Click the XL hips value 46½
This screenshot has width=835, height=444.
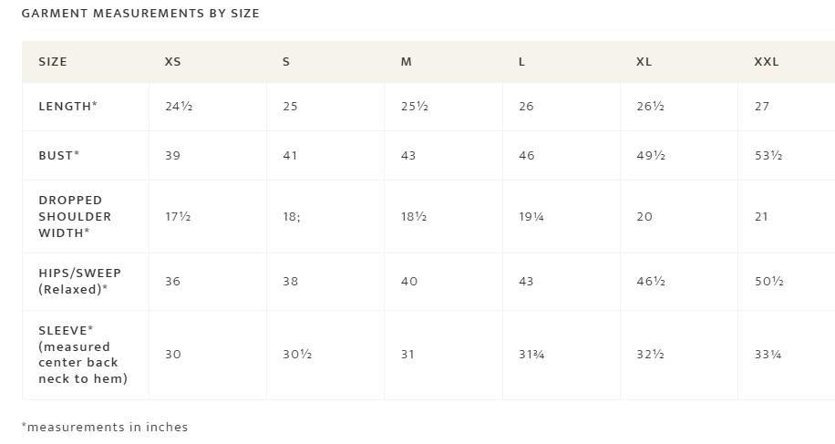click(651, 281)
